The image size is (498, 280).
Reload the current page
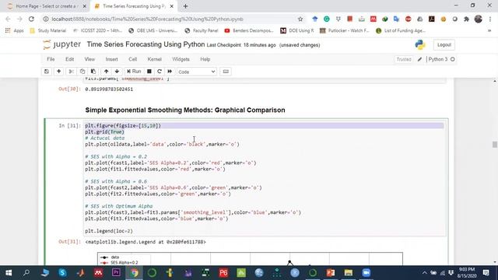point(31,19)
